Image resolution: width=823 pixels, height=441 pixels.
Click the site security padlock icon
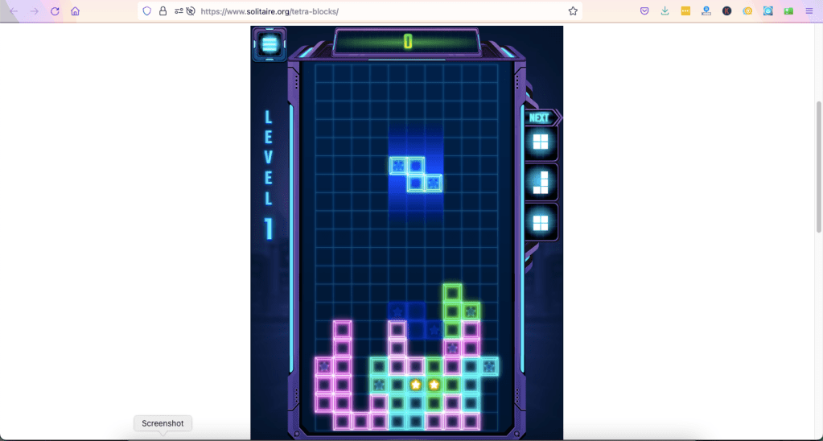coord(163,11)
